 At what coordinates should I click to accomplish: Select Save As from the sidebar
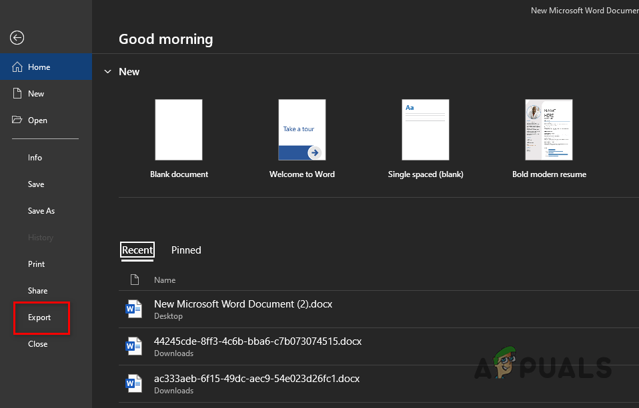[41, 210]
